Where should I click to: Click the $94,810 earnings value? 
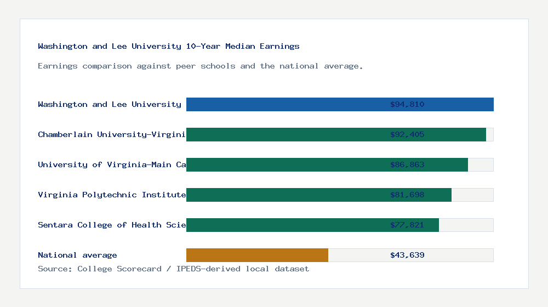[407, 104]
